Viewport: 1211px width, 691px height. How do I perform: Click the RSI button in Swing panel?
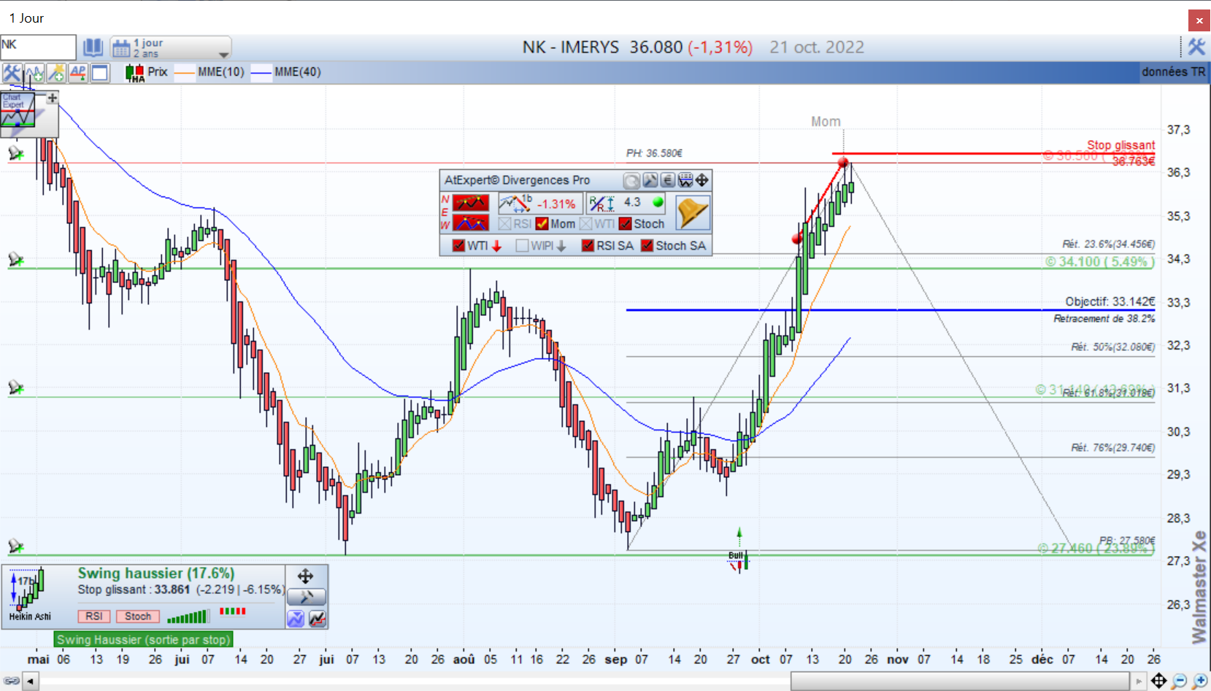(94, 617)
